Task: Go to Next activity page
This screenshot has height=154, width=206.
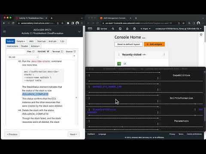Action: pyautogui.click(x=73, y=134)
